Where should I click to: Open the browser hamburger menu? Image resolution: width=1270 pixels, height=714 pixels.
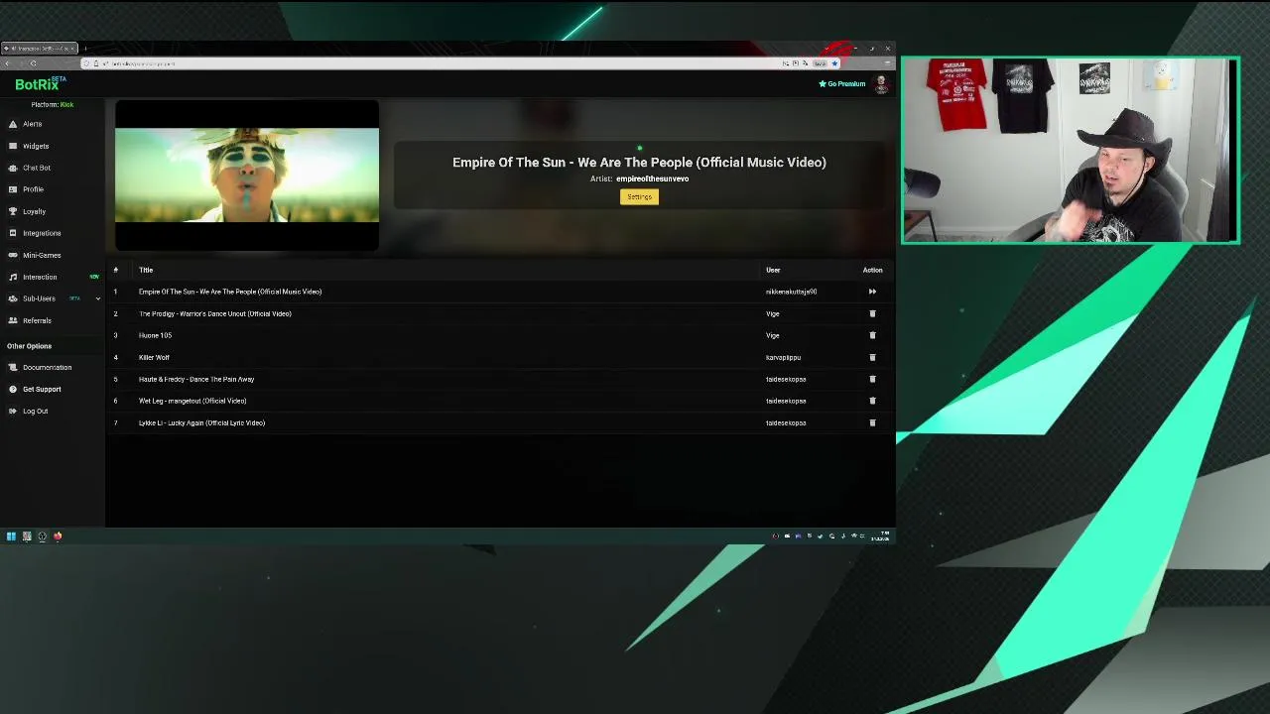coord(886,63)
